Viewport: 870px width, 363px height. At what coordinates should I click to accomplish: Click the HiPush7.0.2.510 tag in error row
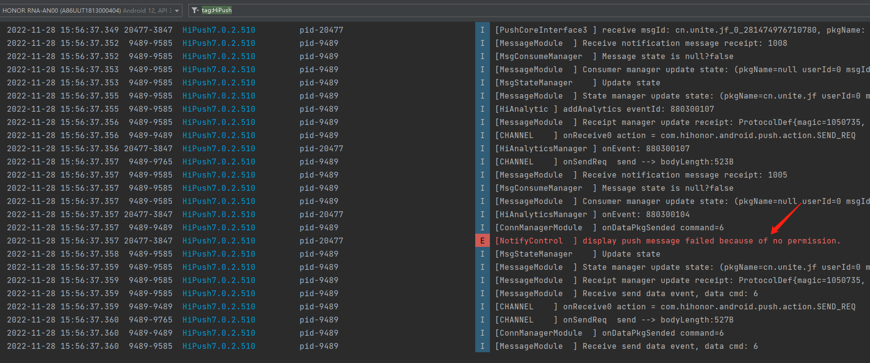point(219,241)
